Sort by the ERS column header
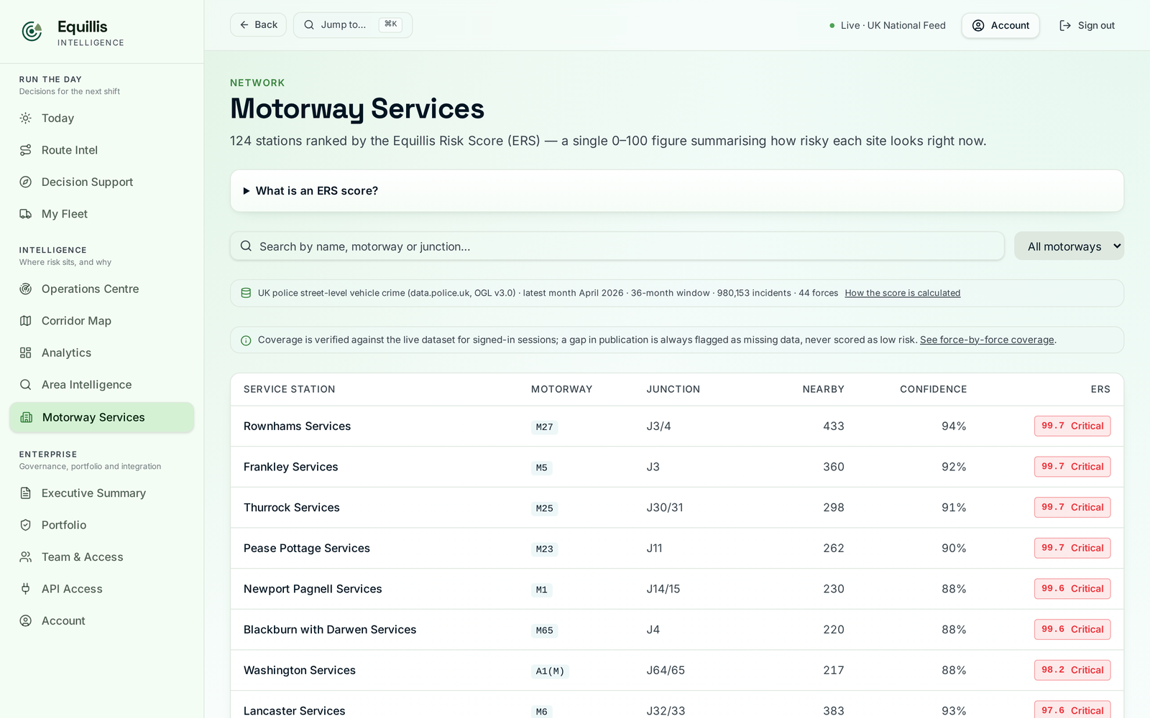The image size is (1150, 718). 1100,389
